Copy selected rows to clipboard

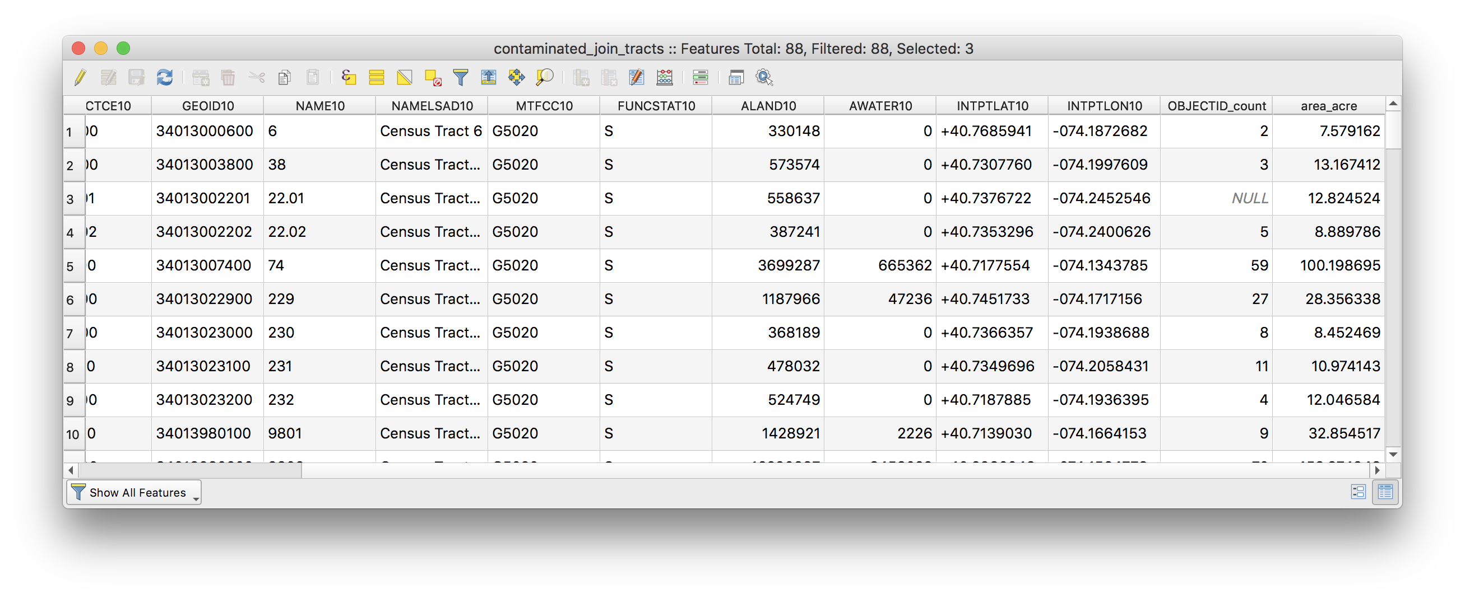point(284,77)
